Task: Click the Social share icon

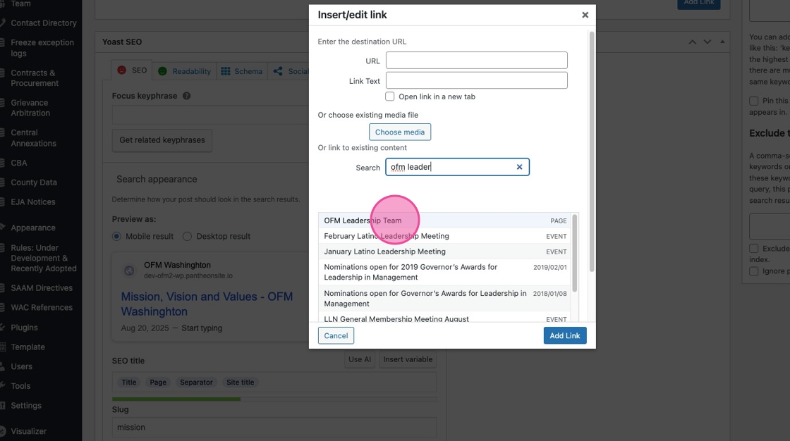Action: click(x=278, y=71)
